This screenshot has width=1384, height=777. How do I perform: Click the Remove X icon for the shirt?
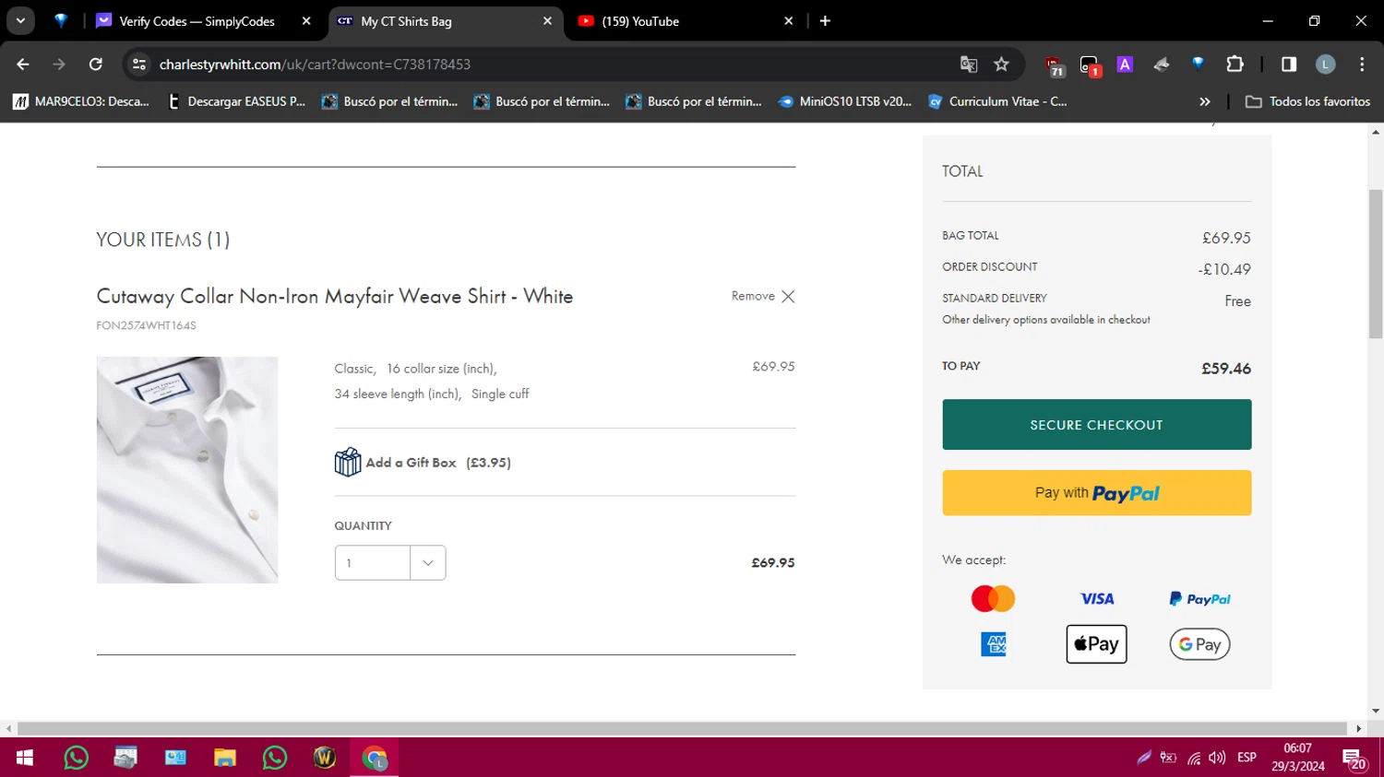[x=788, y=296]
